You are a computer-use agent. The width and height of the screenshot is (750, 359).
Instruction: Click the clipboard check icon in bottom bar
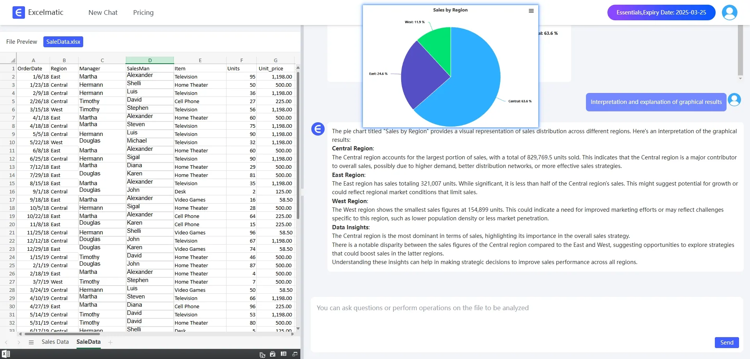tap(273, 354)
